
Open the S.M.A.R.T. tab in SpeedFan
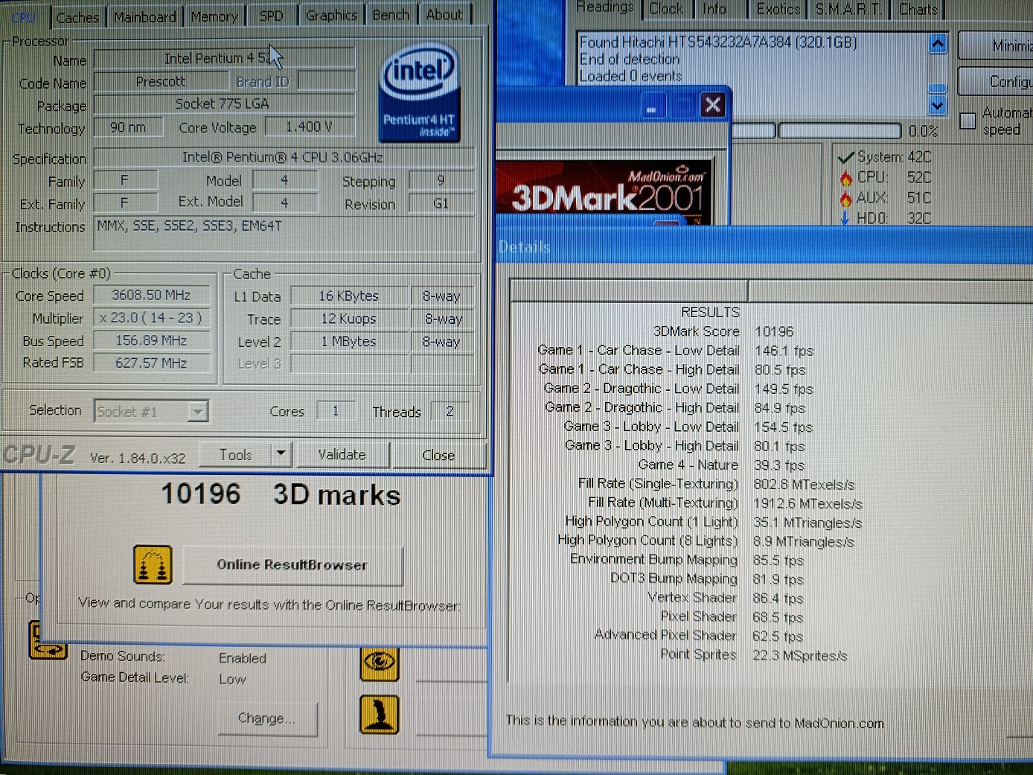click(x=848, y=9)
